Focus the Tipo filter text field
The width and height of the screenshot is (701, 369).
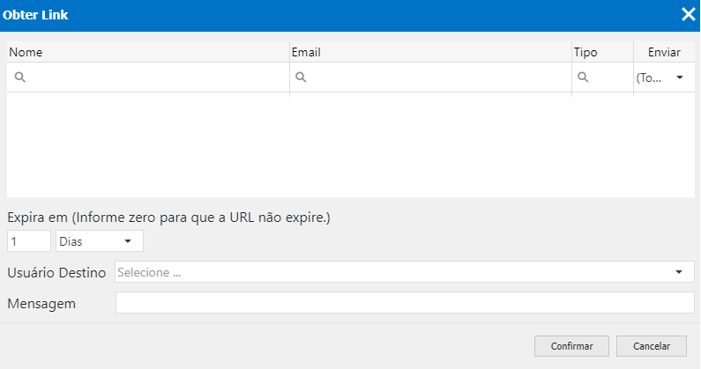point(610,77)
